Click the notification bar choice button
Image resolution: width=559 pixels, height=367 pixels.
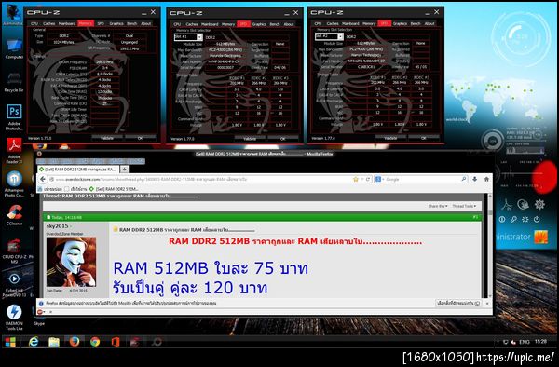pos(458,303)
